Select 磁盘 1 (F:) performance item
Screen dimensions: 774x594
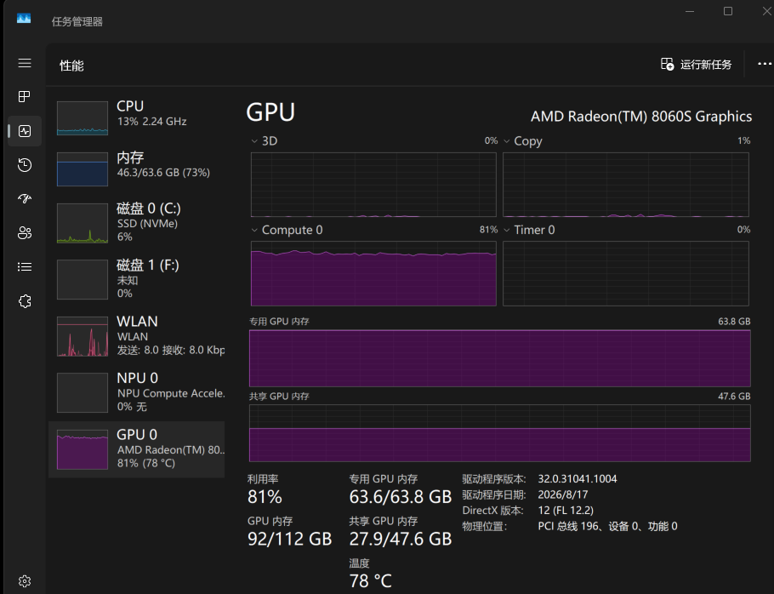(137, 279)
